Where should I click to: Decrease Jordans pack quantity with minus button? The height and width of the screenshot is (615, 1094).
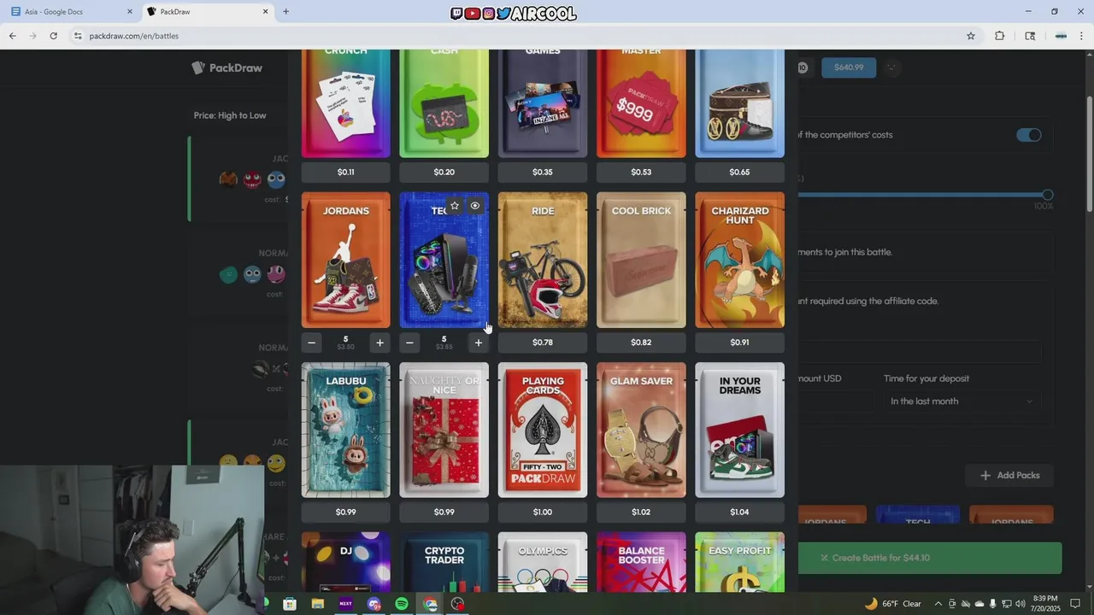[312, 343]
